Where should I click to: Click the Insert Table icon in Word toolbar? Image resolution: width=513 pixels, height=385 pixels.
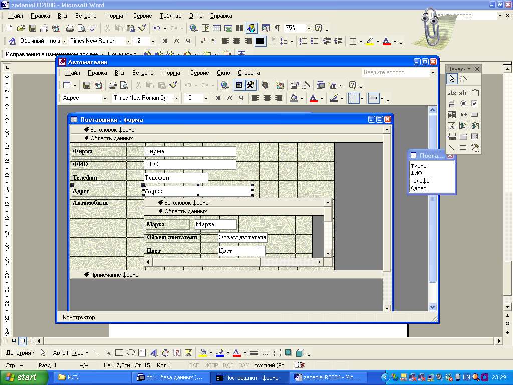point(216,28)
